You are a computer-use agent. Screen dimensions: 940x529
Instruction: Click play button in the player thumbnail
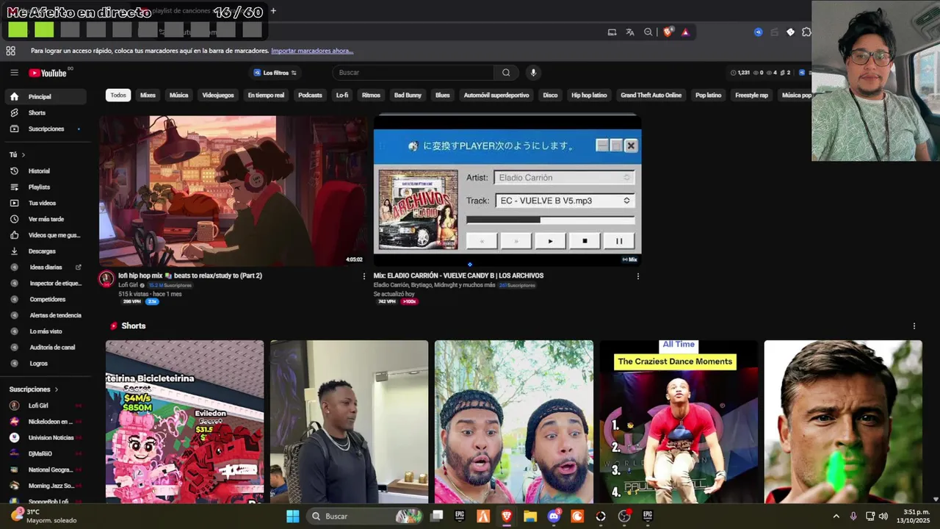click(550, 241)
